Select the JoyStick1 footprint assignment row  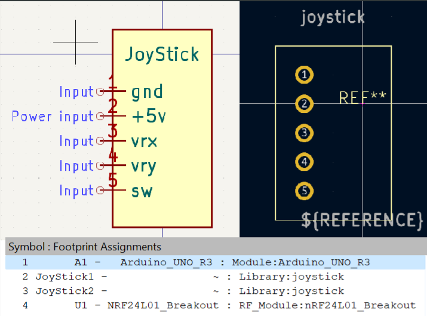pos(215,277)
